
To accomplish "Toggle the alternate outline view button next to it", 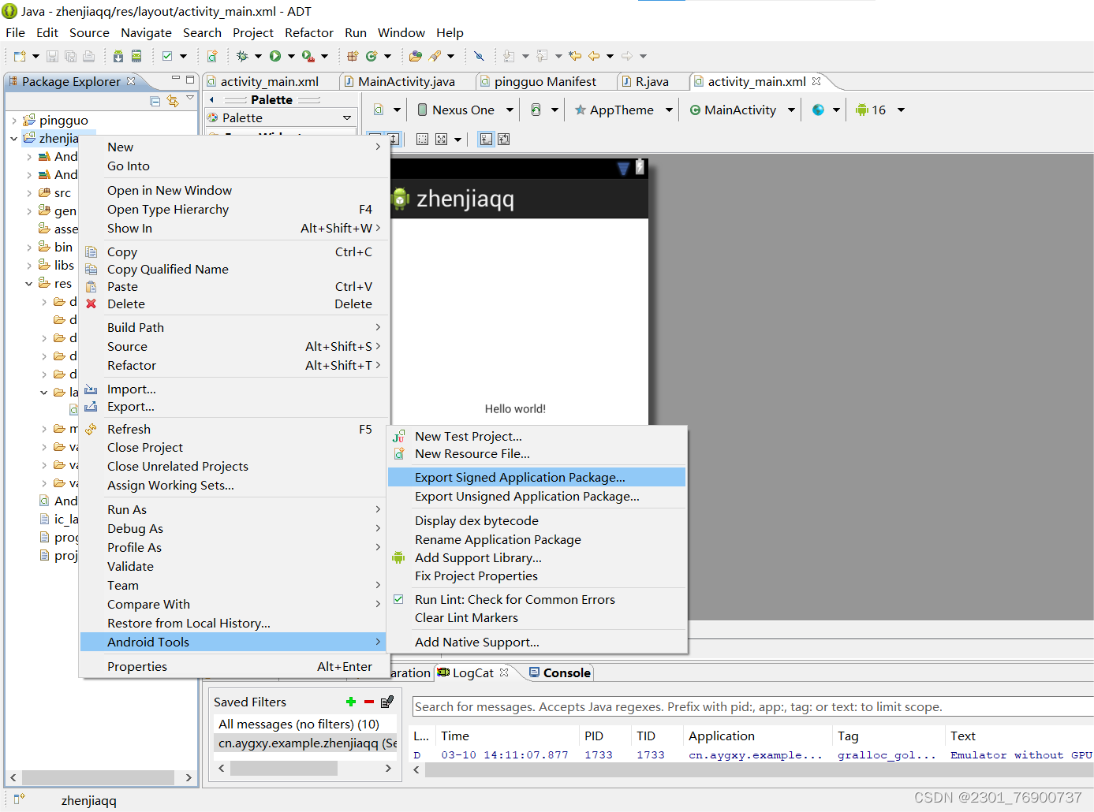I will (504, 140).
